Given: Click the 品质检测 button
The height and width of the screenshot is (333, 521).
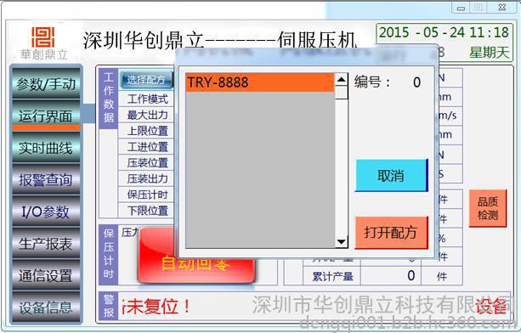Looking at the screenshot, I should [x=488, y=208].
